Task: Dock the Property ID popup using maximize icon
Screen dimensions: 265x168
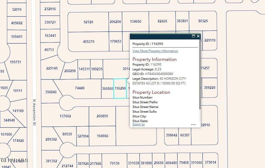Action: click(193, 36)
